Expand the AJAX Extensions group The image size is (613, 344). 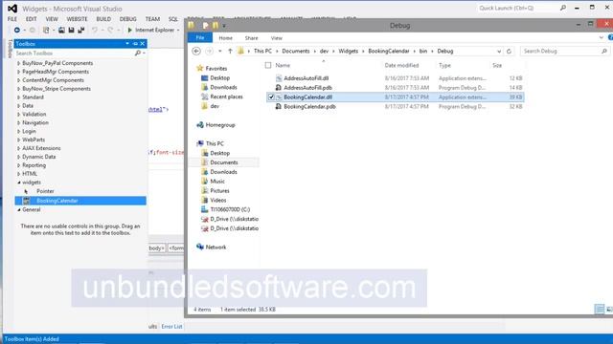[x=18, y=148]
